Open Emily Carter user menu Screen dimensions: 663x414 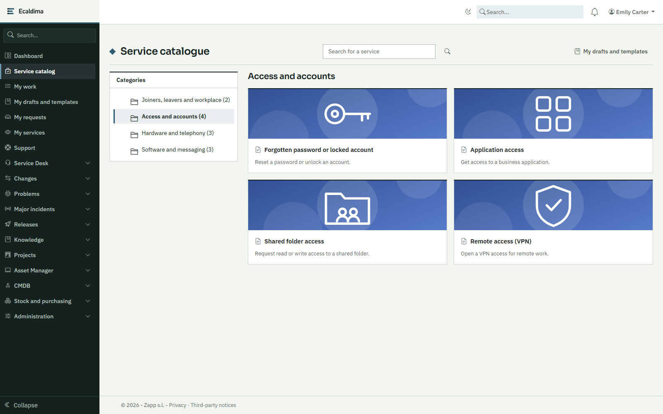(x=632, y=12)
